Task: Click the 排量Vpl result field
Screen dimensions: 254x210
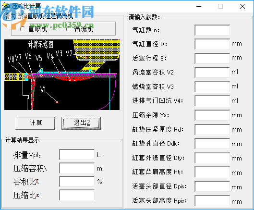Action: [77, 155]
